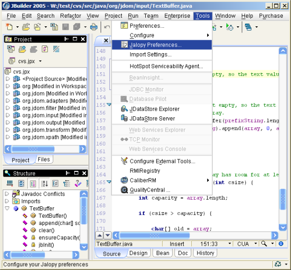The height and width of the screenshot is (270, 291).
Task: Close the open editor tab
Action: pyautogui.click(x=106, y=40)
